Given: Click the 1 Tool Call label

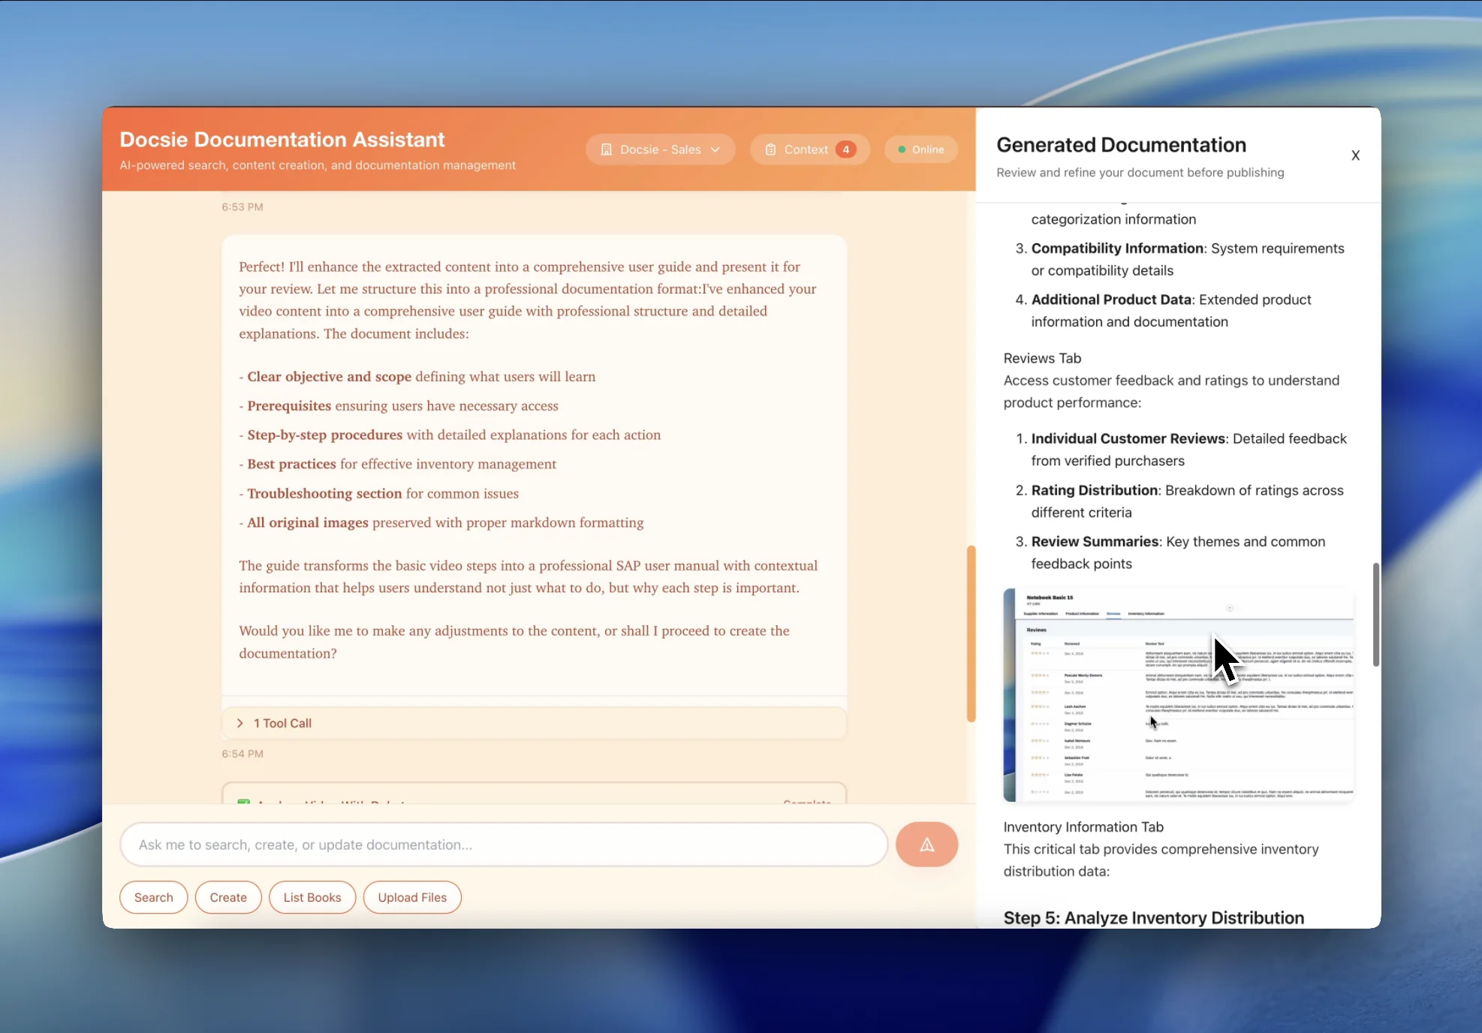Looking at the screenshot, I should click(x=283, y=723).
